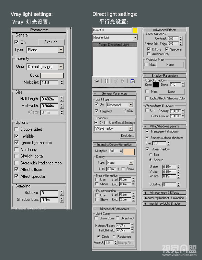Click Make Unique icon in modifier stack
Image resolution: width=202 pixels, height=260 pixels.
[x=116, y=81]
